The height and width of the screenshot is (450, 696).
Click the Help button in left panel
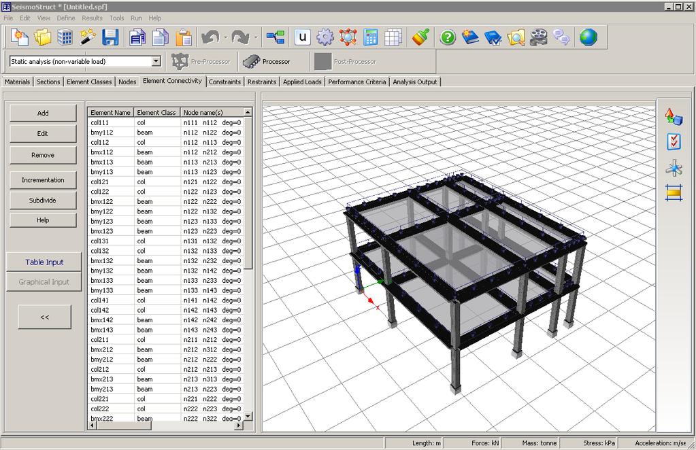pyautogui.click(x=43, y=220)
